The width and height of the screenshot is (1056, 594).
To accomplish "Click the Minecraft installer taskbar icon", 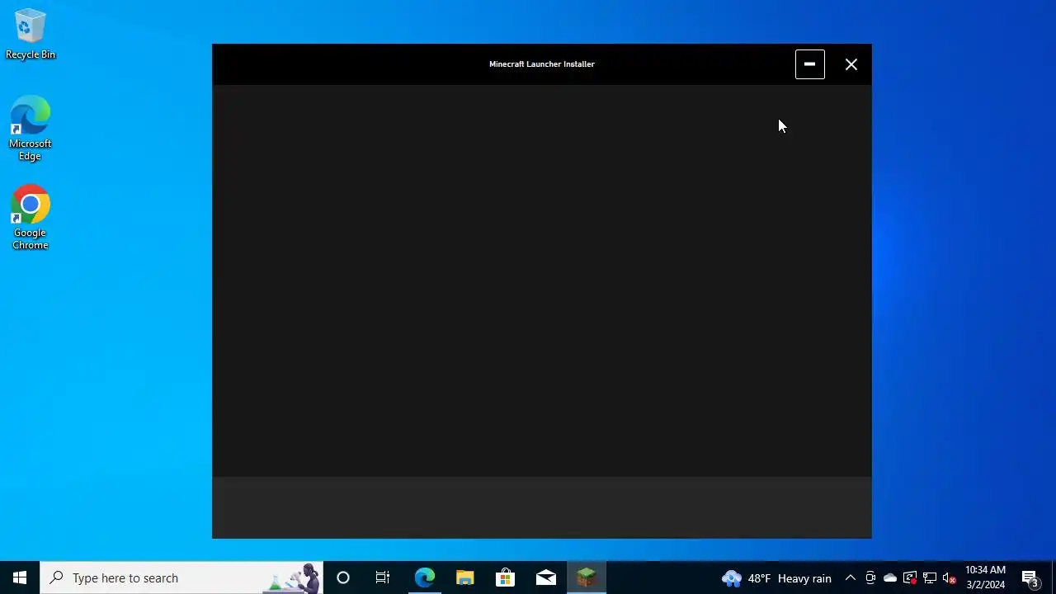I will click(586, 577).
